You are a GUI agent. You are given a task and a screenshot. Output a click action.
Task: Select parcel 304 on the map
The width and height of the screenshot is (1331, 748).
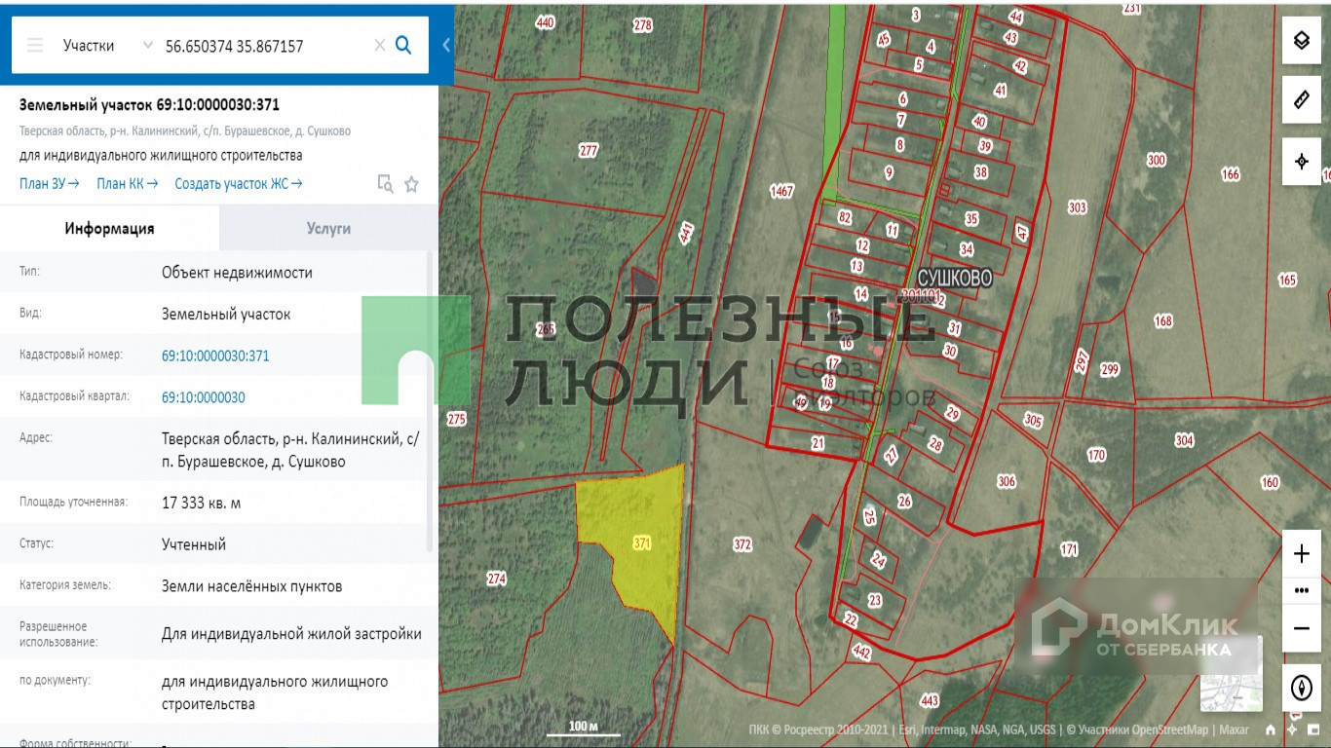coord(1184,440)
